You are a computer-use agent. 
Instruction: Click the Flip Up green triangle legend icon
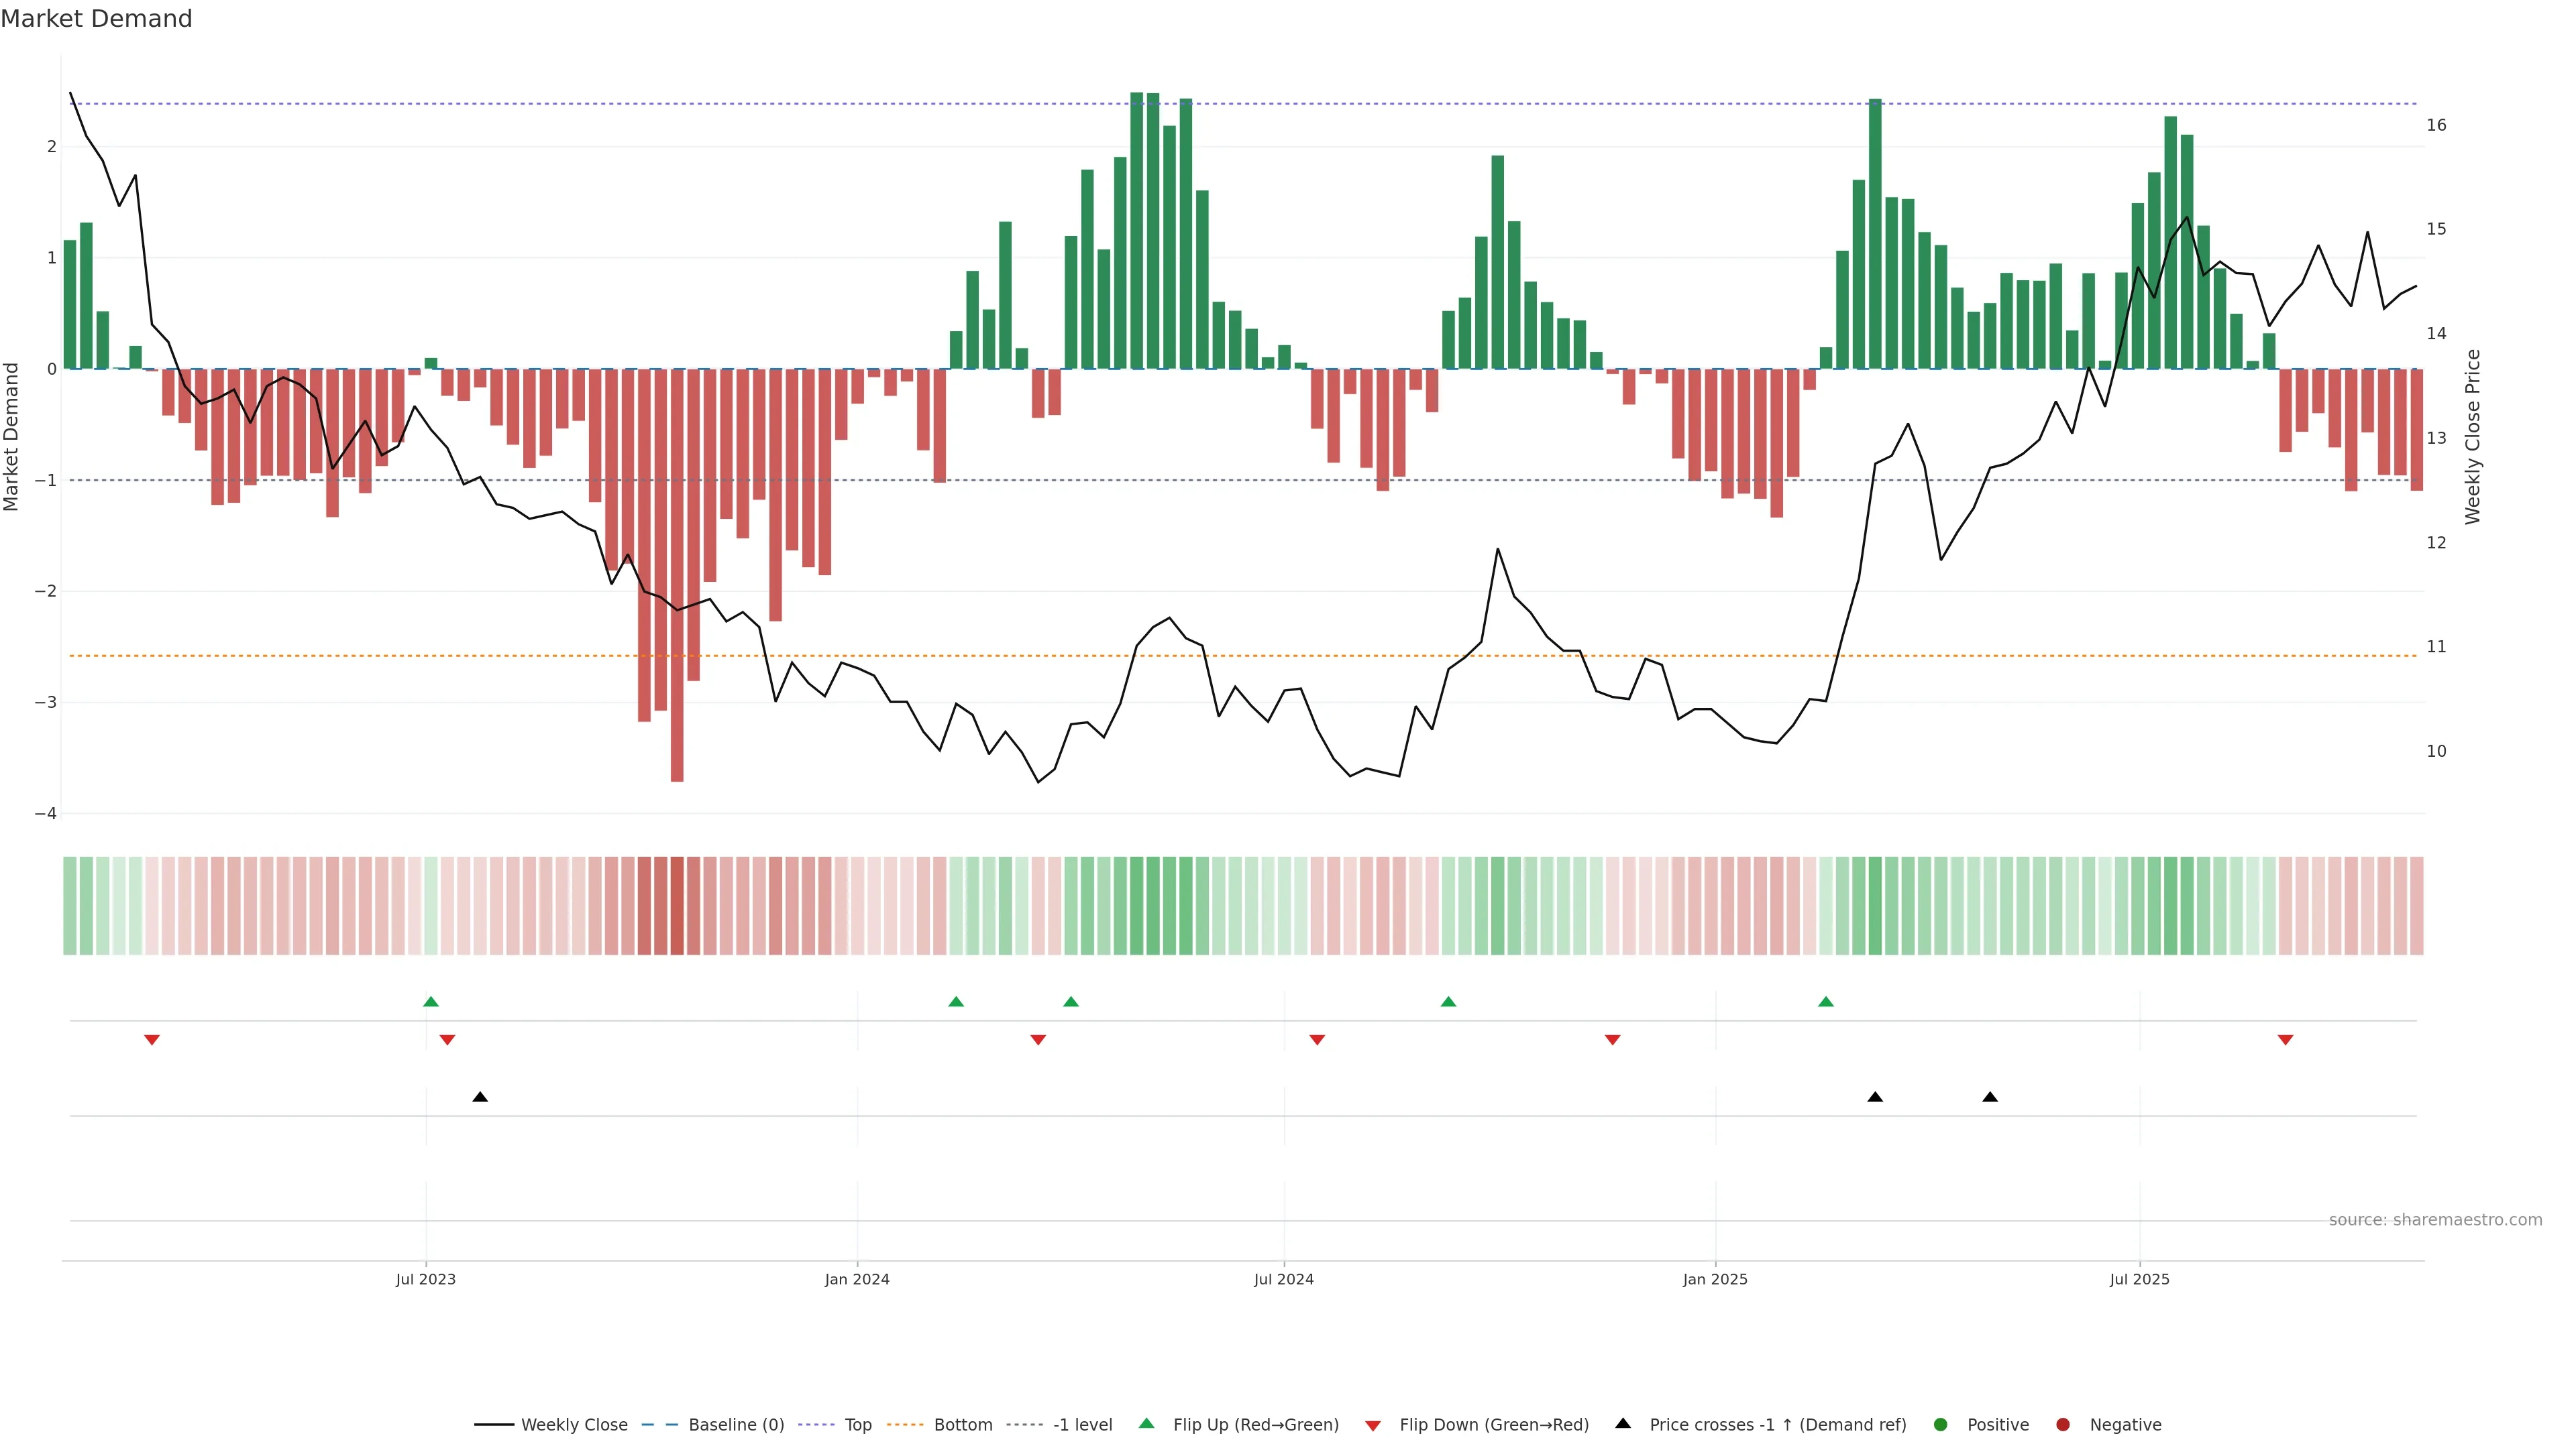pos(1146,1423)
